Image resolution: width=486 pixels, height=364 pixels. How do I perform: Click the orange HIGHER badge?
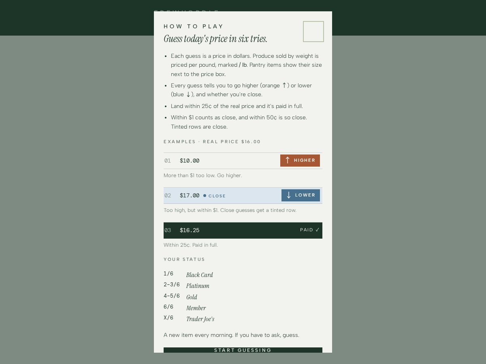point(300,161)
